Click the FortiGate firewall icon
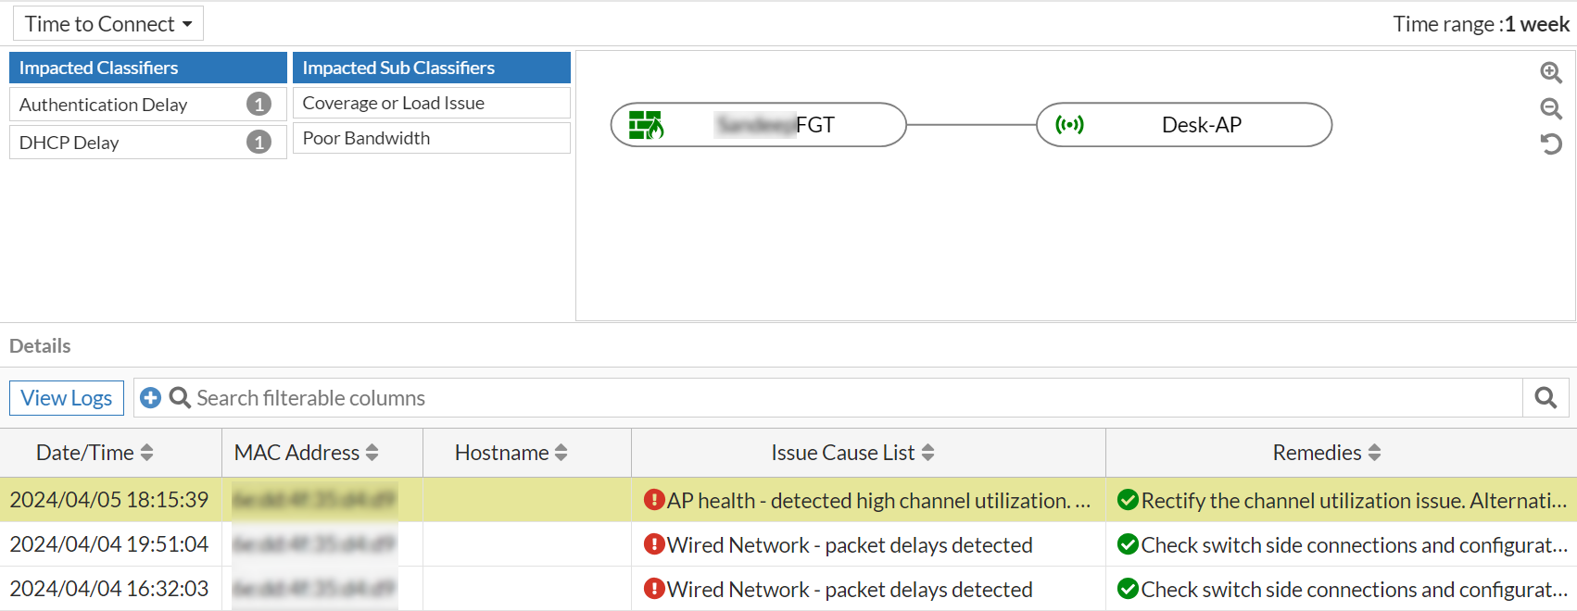The height and width of the screenshot is (611, 1577). (x=646, y=125)
